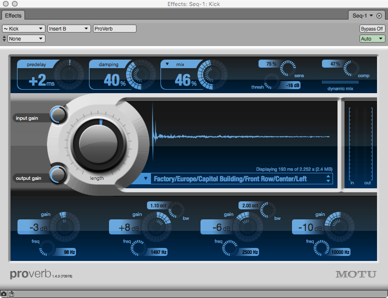Click the -16 dB thresh value field
The width and height of the screenshot is (388, 298).
click(291, 85)
